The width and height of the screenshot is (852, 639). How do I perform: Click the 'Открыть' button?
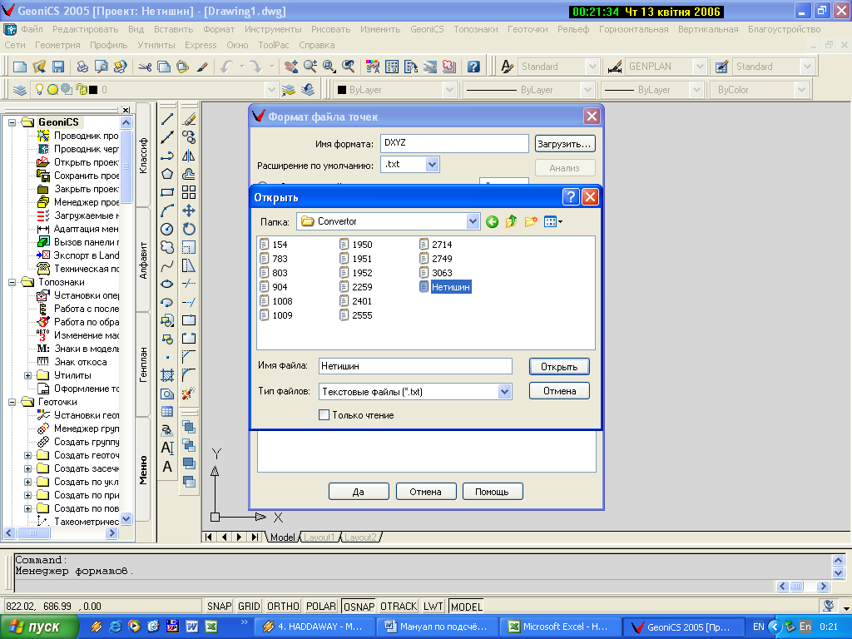click(x=558, y=366)
